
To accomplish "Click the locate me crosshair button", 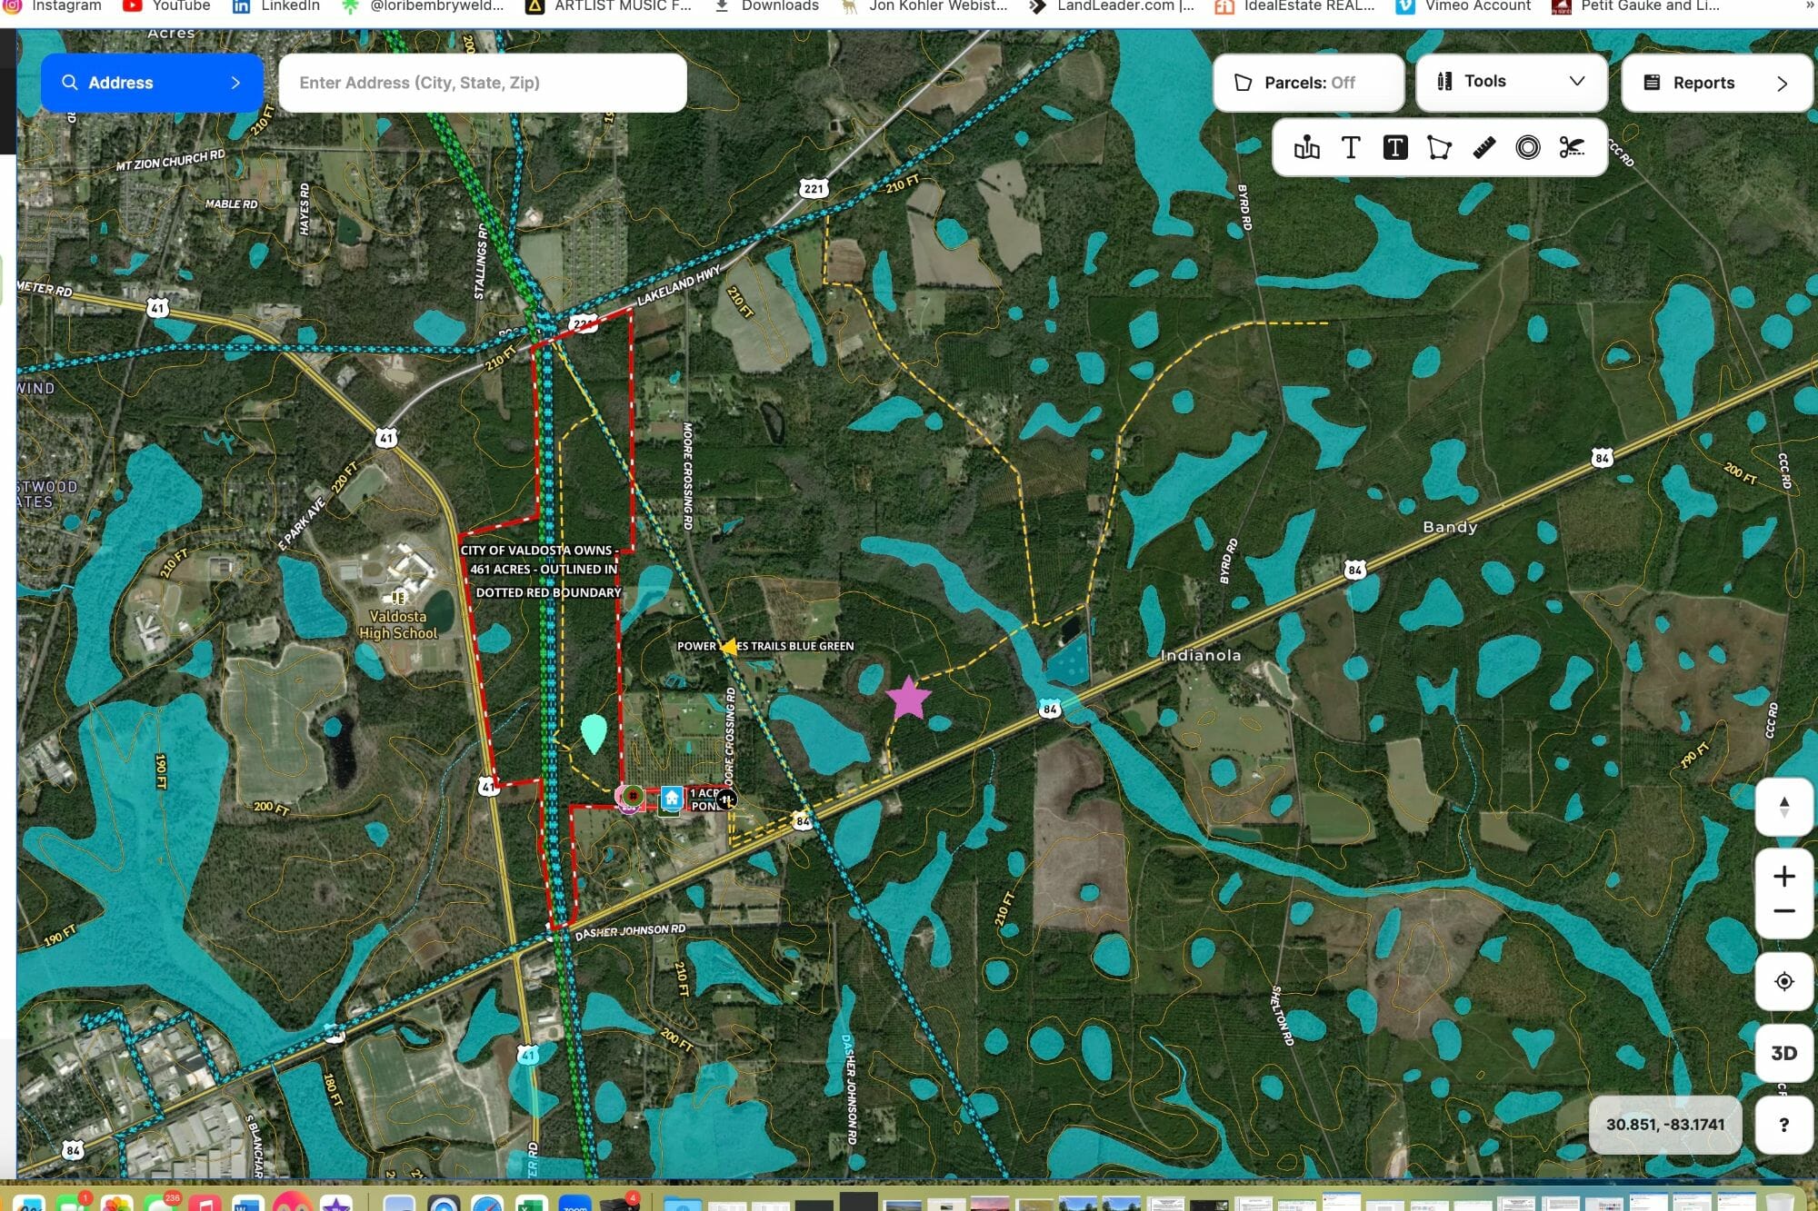I will point(1783,981).
